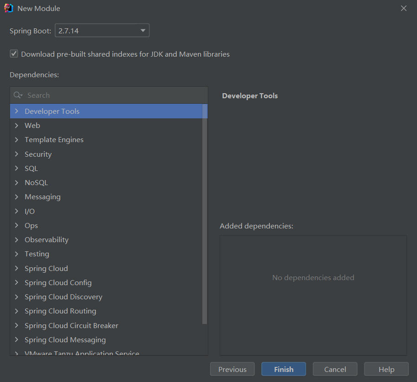Expand the Spring Cloud Routing arrow
417x382 pixels.
(x=16, y=311)
